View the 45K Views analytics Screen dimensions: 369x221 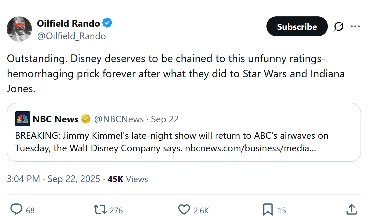(128, 179)
